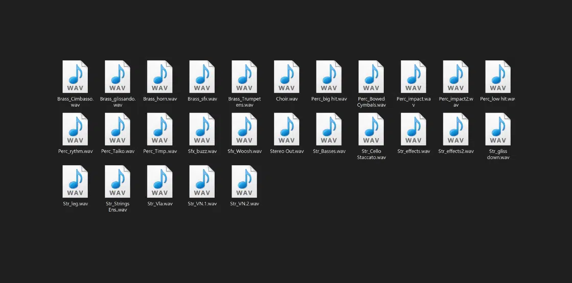Click the Str_Cello Staccato.wav file

(371, 129)
